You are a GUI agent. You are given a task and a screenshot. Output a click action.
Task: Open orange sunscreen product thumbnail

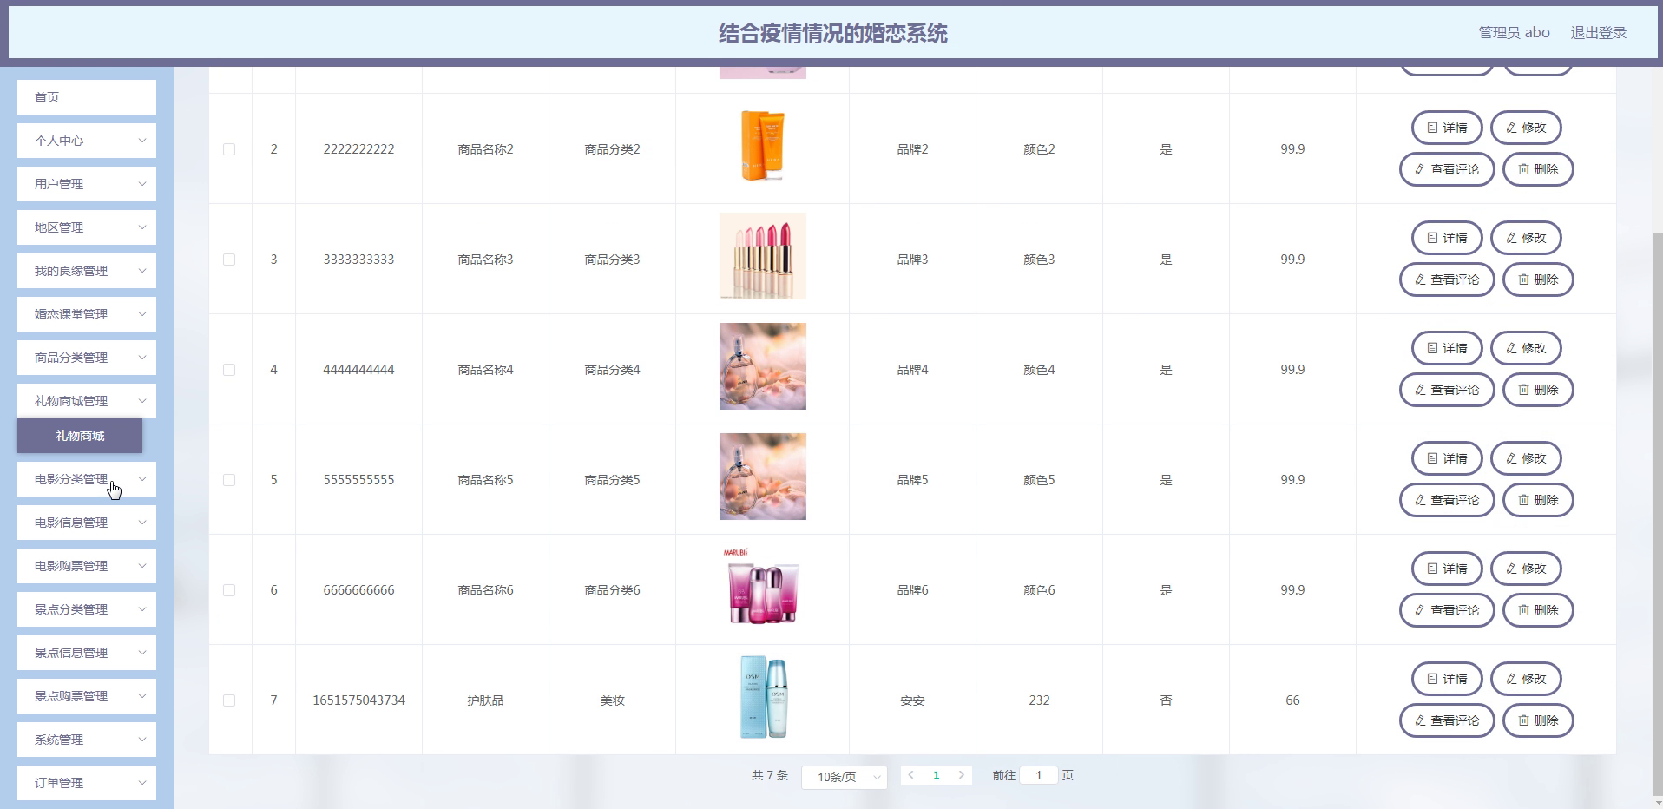763,146
